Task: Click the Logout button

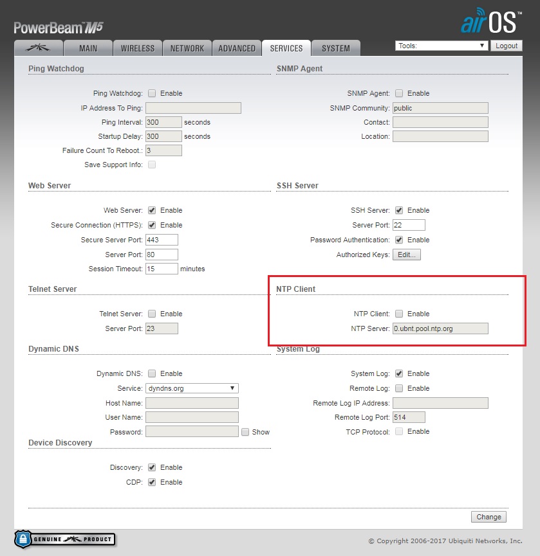Action: [507, 46]
